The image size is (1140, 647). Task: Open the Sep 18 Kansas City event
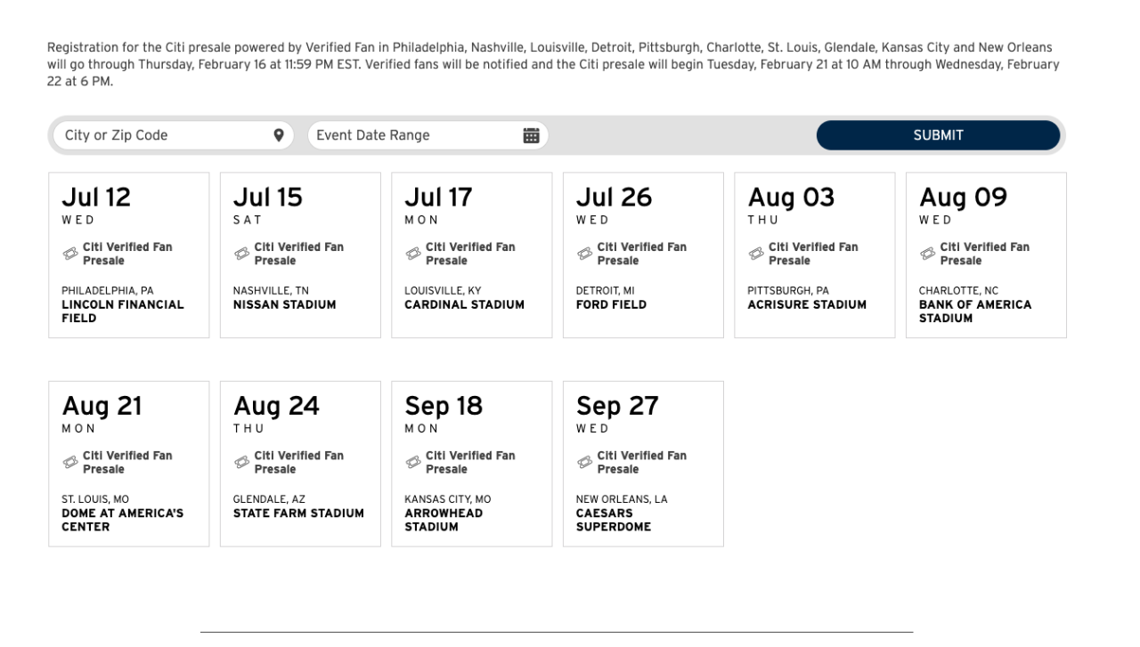coord(471,463)
